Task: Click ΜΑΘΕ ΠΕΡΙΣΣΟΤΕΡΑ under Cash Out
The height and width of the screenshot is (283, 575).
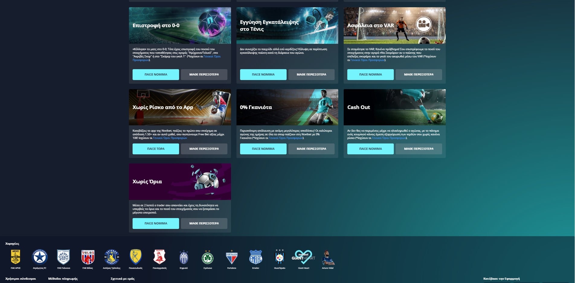Action: [x=419, y=149]
